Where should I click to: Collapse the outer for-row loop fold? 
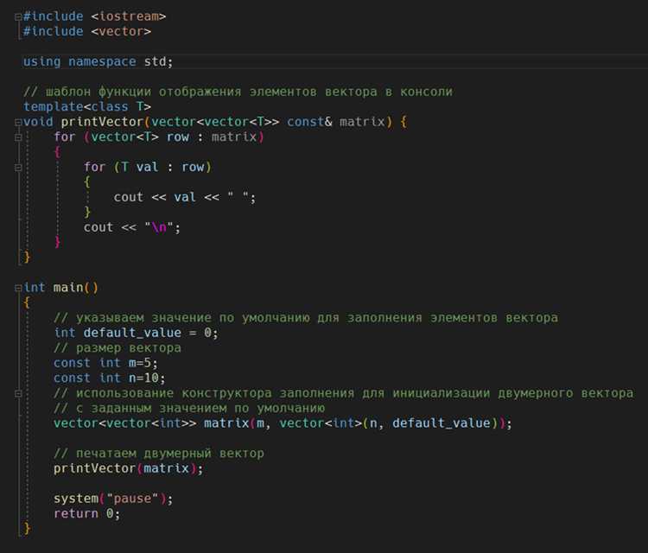(18, 137)
